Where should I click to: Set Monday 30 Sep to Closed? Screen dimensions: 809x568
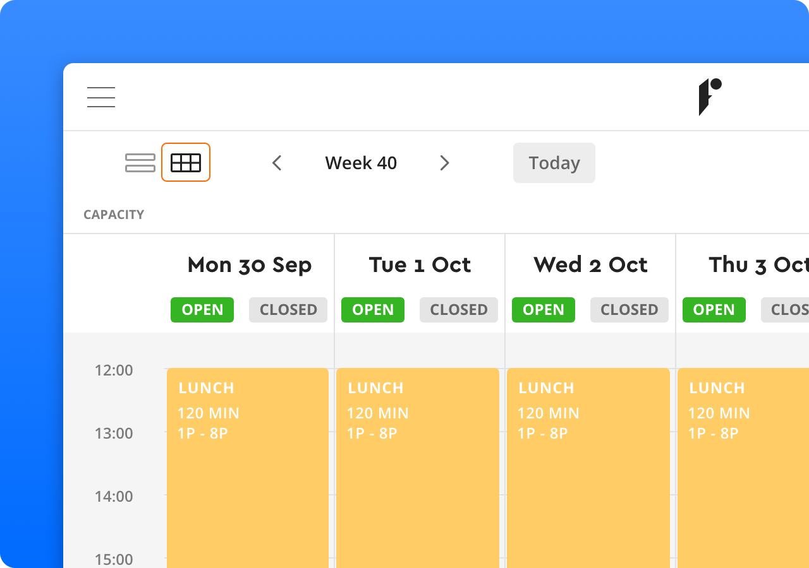click(x=288, y=310)
